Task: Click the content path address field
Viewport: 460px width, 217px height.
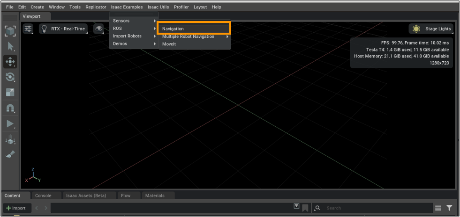Action: point(171,208)
